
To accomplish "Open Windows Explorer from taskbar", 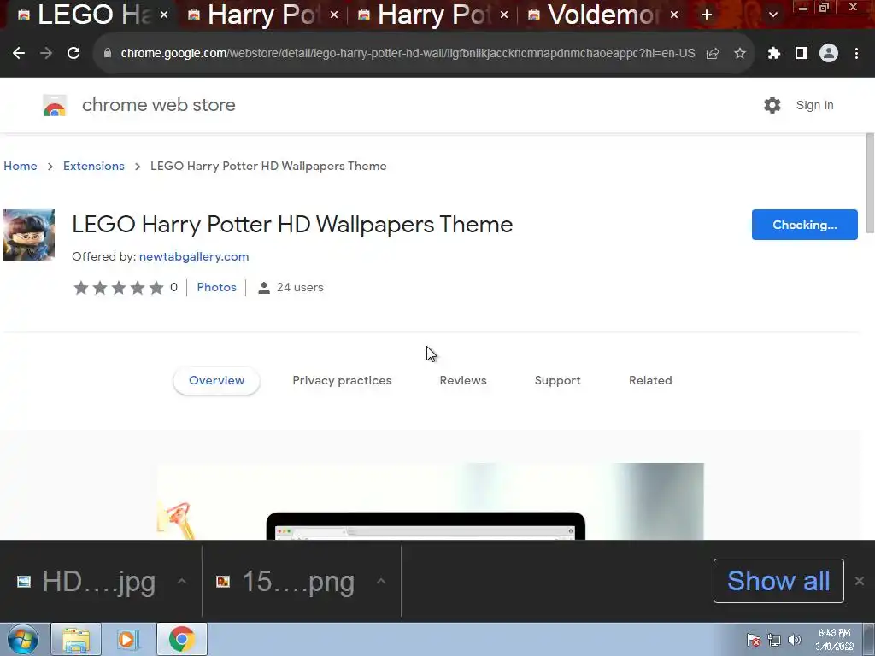I will (76, 639).
